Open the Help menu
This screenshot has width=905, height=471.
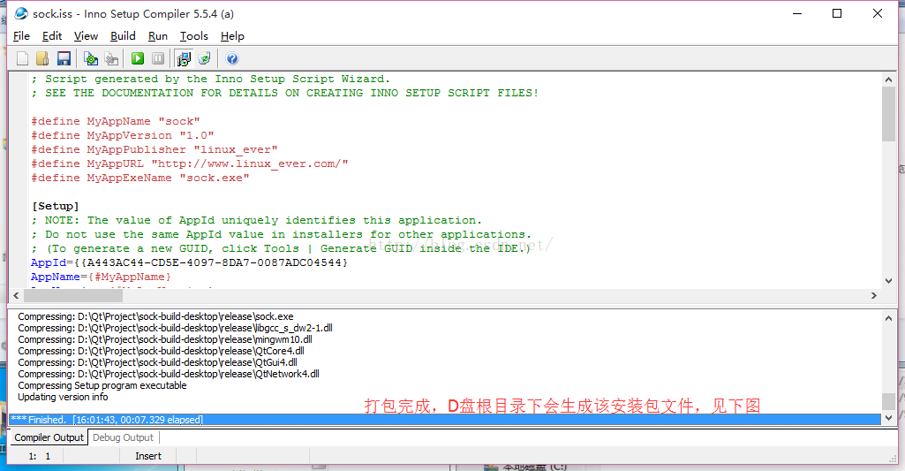click(232, 36)
